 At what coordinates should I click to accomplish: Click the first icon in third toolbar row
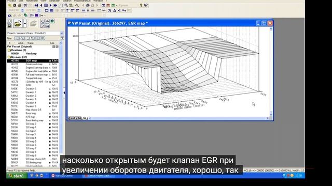point(10,15)
